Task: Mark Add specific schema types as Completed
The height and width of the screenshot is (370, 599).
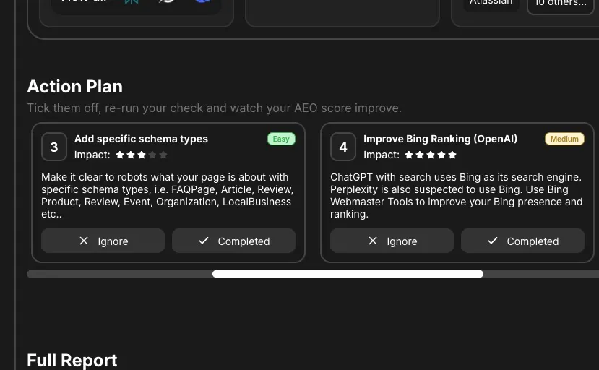Action: pyautogui.click(x=233, y=241)
